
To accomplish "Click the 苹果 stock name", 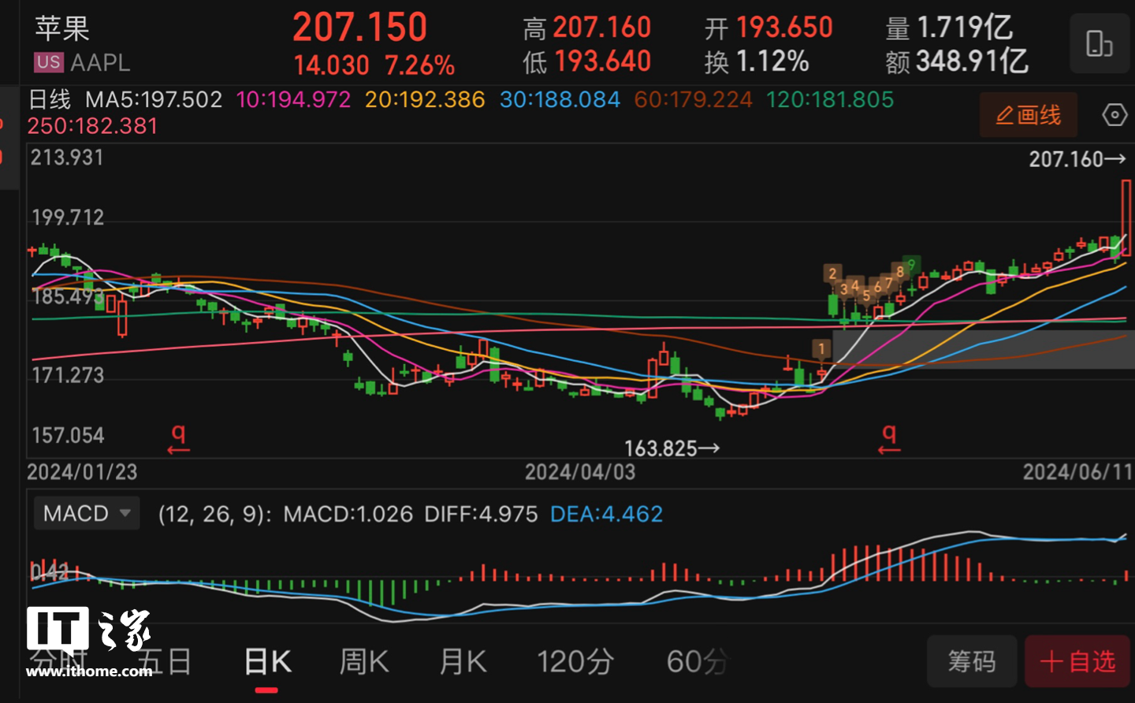I will [x=62, y=28].
